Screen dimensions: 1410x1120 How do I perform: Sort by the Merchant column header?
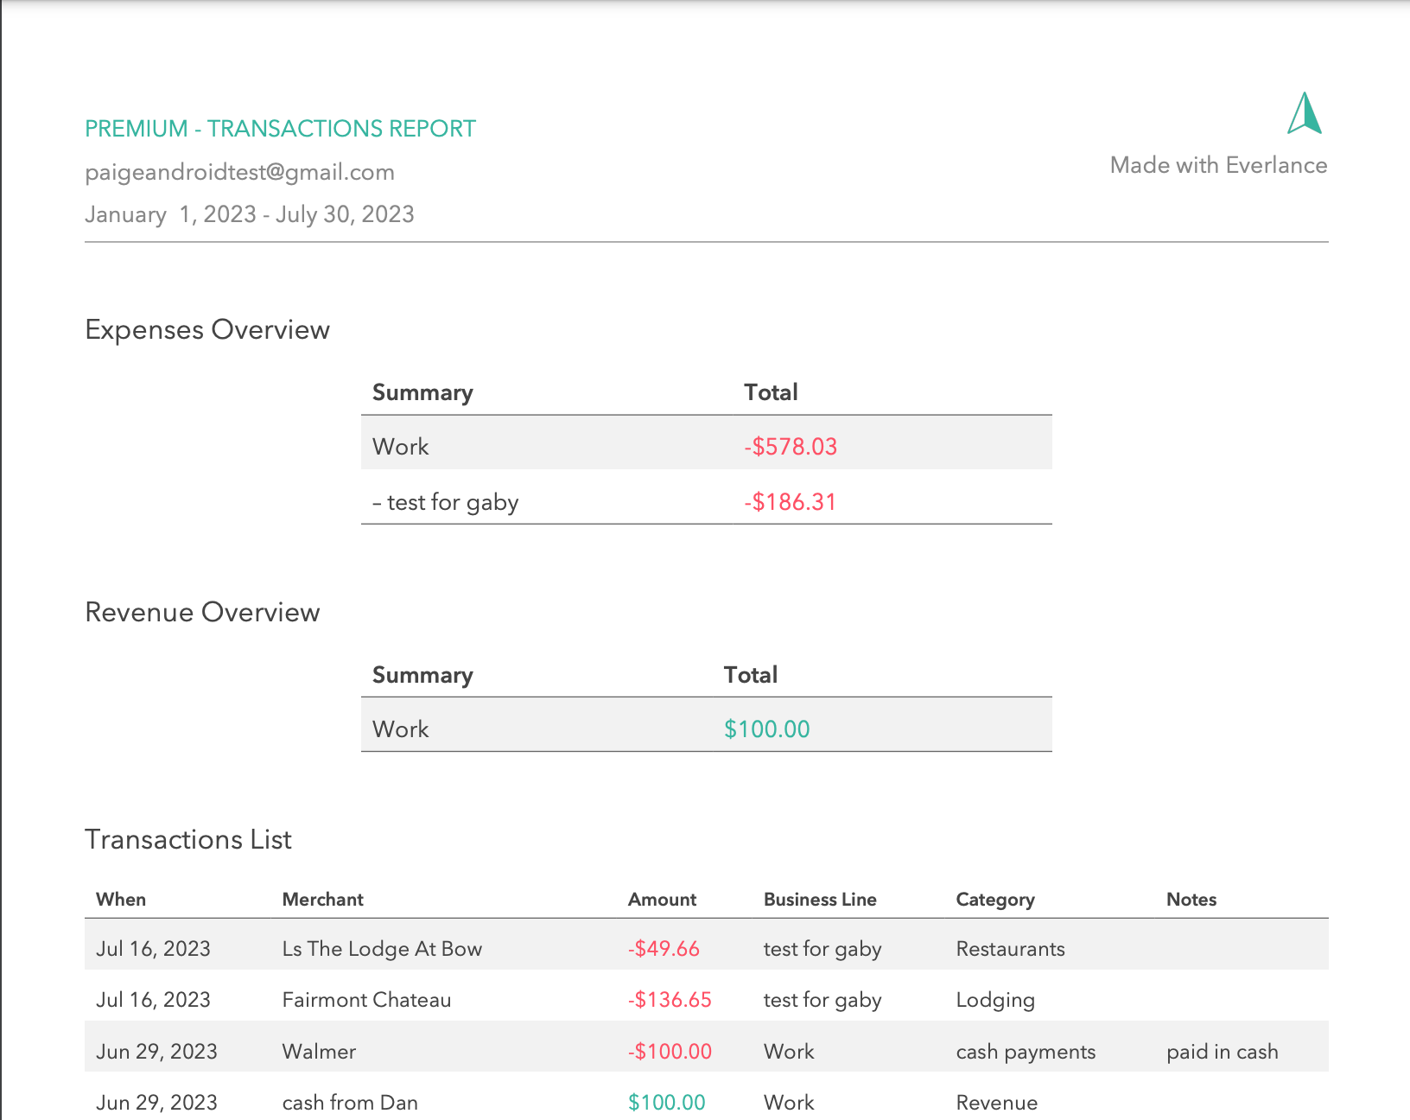pyautogui.click(x=322, y=899)
